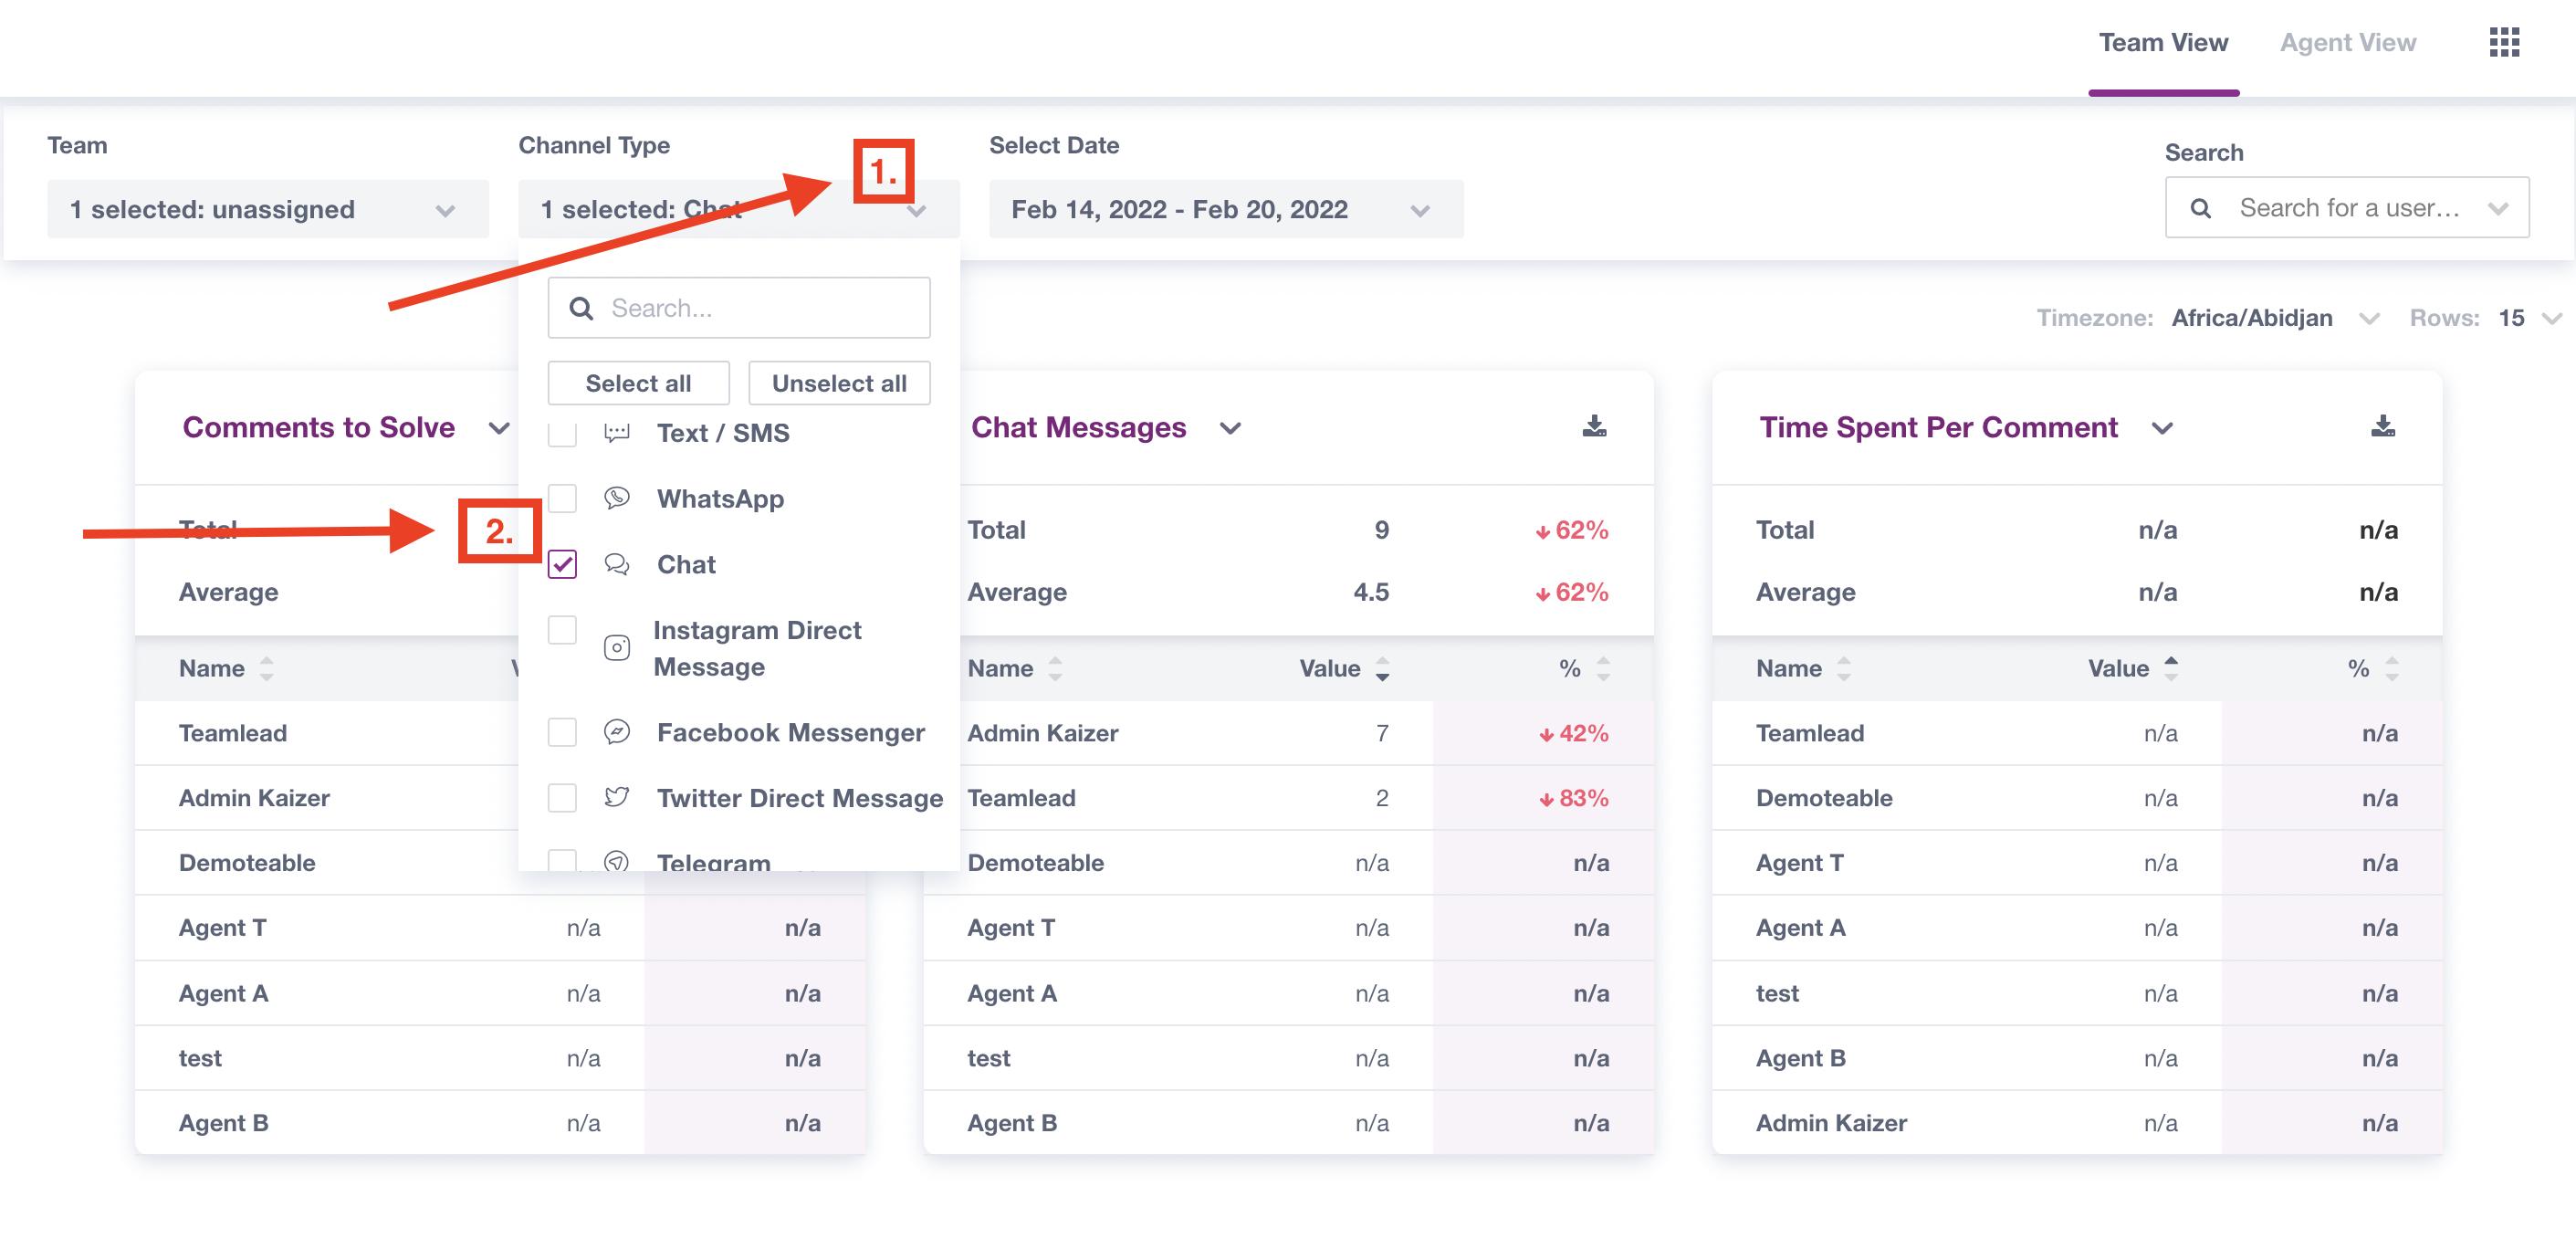Click Teamlead row in Chat Messages table

coord(1288,798)
